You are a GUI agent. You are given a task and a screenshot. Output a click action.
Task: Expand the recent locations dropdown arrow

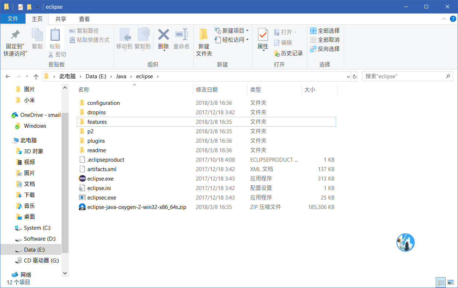click(27, 76)
